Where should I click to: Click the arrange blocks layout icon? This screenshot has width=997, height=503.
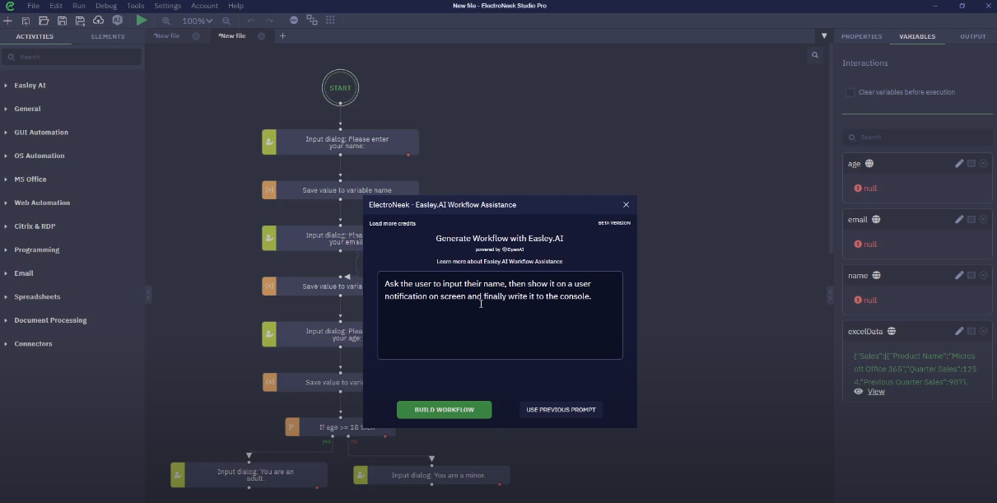[312, 21]
